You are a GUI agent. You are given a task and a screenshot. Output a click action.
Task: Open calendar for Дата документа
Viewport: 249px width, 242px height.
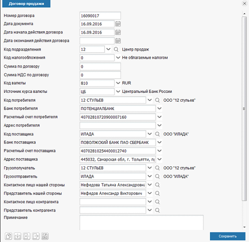coord(118,24)
